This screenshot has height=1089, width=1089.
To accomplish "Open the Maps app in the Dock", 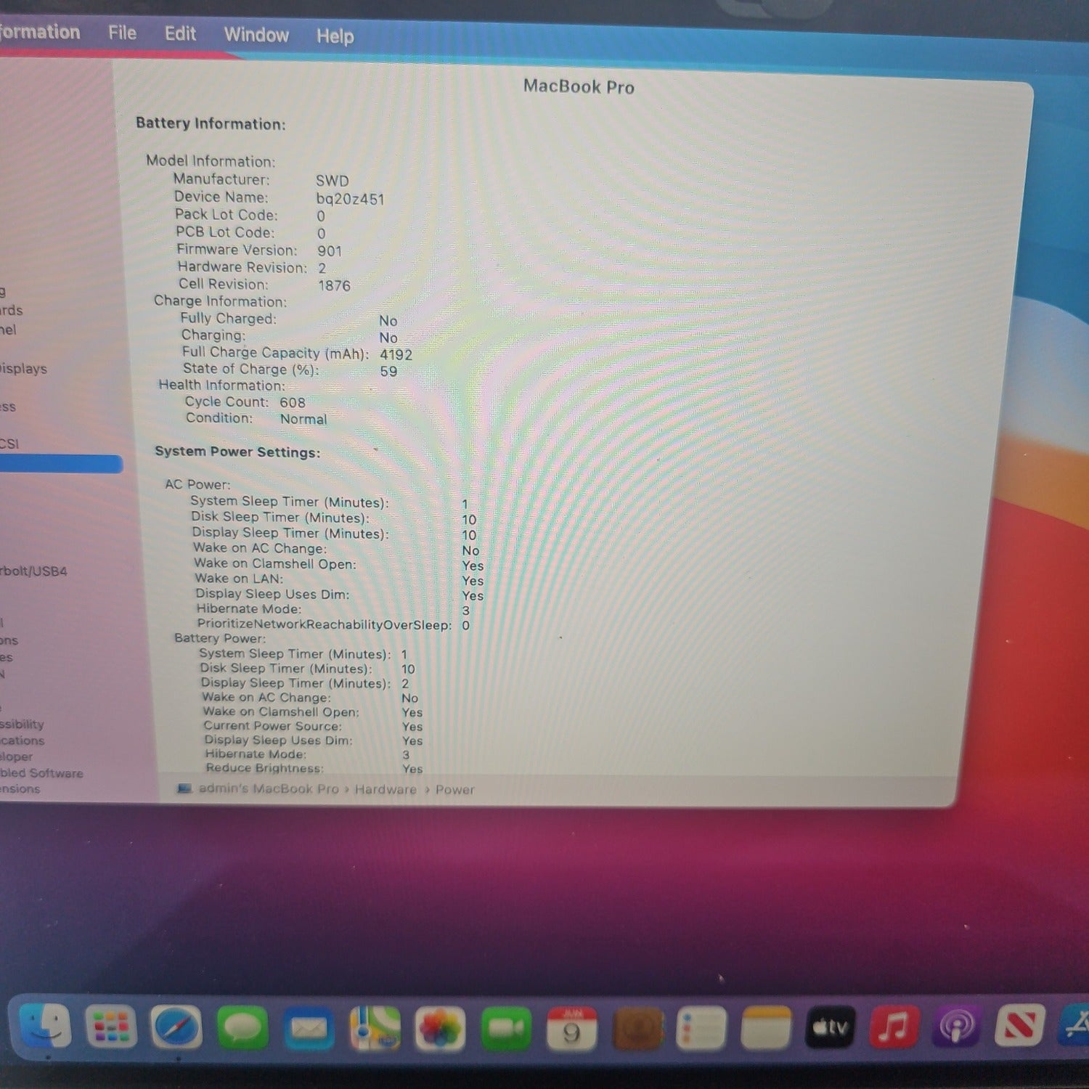I will coord(375,1029).
